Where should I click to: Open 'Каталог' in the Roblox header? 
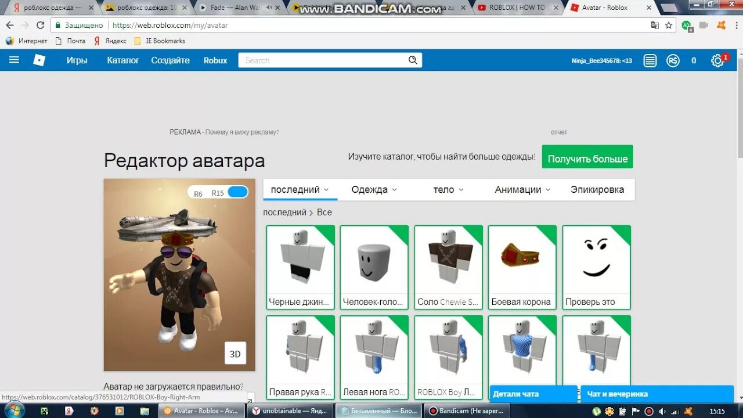(x=123, y=60)
